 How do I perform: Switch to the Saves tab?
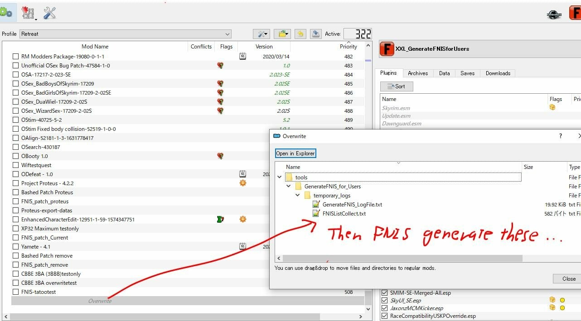pyautogui.click(x=468, y=73)
